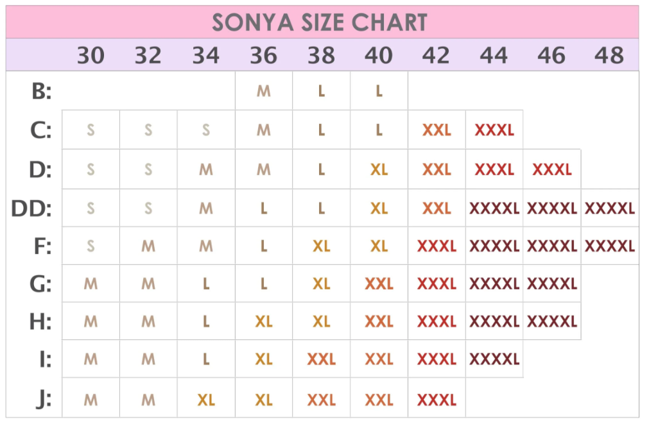The height and width of the screenshot is (440, 649).
Task: Click the SONYA SIZE CHART title
Action: 320,22
